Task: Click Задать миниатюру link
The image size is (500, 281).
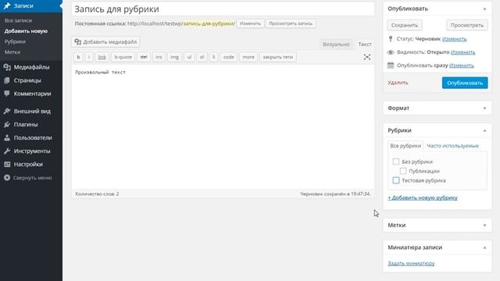Action: [x=411, y=264]
